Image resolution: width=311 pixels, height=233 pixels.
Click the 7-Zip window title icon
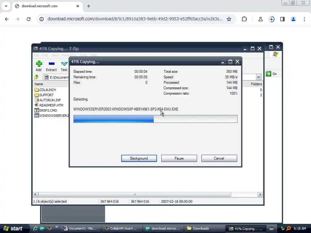click(36, 49)
